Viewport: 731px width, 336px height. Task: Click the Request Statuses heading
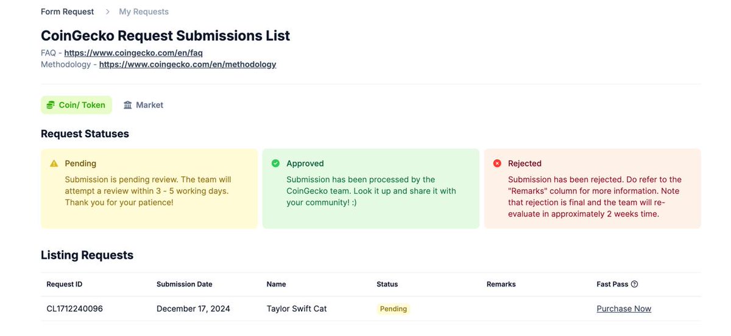pos(85,134)
